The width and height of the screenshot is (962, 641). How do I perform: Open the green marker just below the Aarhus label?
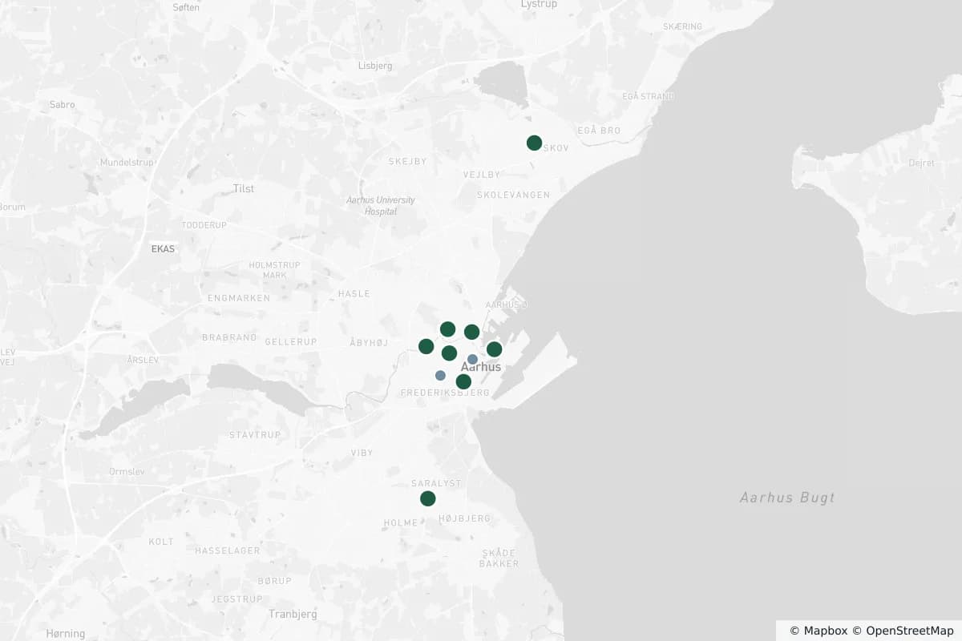tap(463, 381)
